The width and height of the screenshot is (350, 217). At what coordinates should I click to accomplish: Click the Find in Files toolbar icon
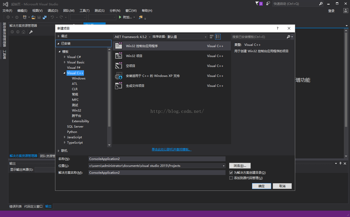(141, 17)
